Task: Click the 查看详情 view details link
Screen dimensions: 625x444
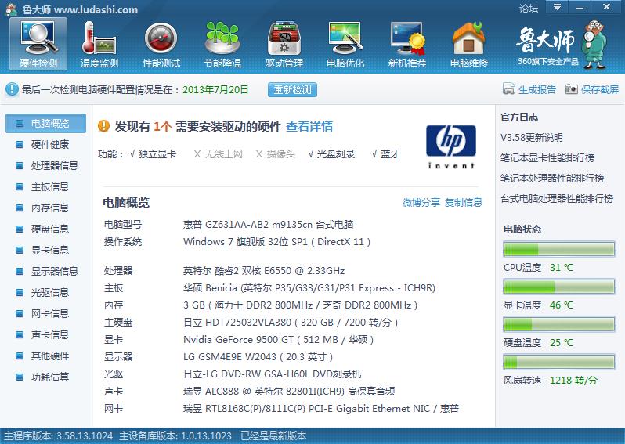Action: pyautogui.click(x=309, y=126)
